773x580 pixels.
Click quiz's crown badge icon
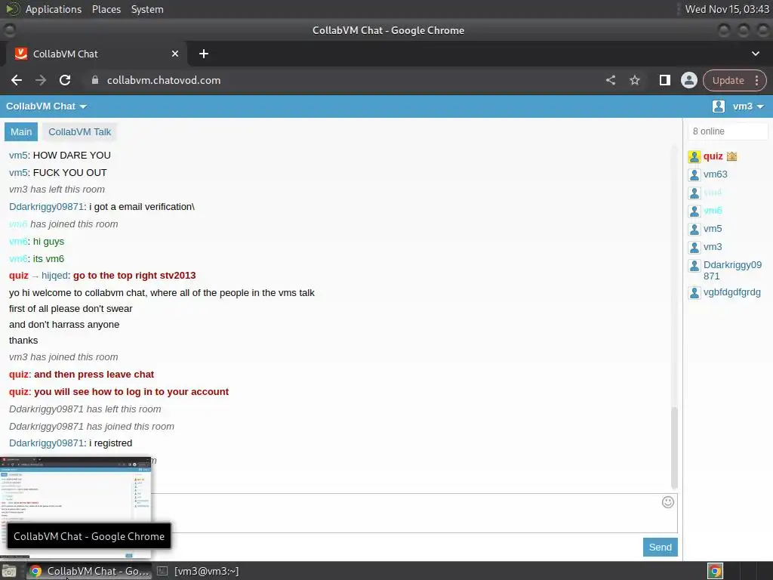731,156
